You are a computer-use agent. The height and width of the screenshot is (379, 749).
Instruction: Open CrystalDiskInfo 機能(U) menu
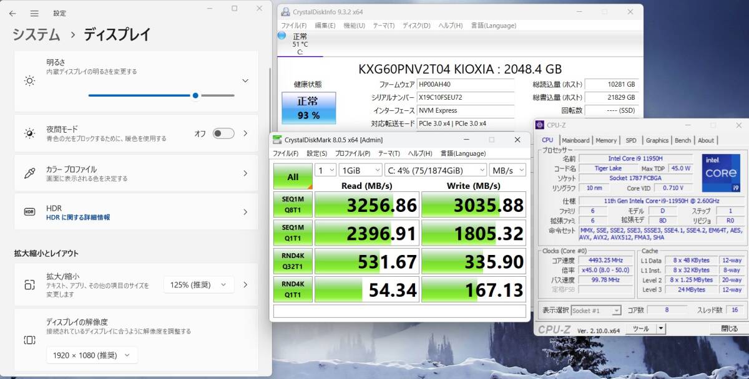(x=354, y=26)
